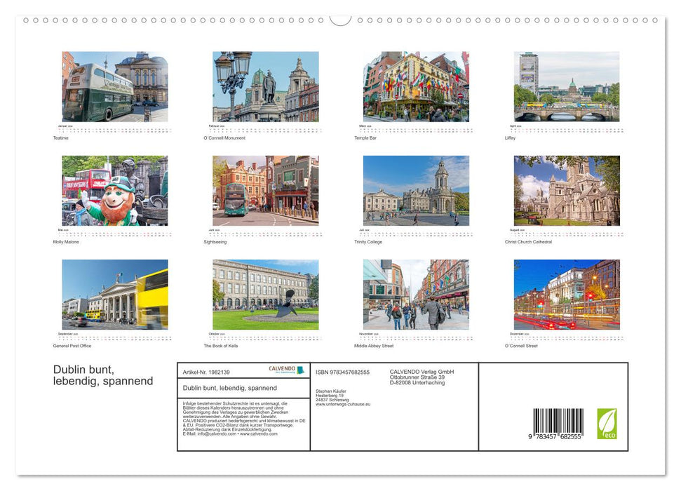Click the green eco leaf logo

[607, 424]
